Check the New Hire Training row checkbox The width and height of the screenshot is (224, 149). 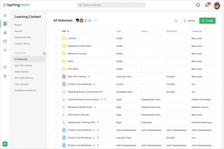click(x=57, y=77)
